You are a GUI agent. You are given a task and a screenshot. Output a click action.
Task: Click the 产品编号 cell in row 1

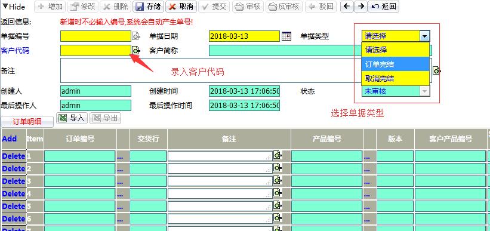(x=327, y=156)
